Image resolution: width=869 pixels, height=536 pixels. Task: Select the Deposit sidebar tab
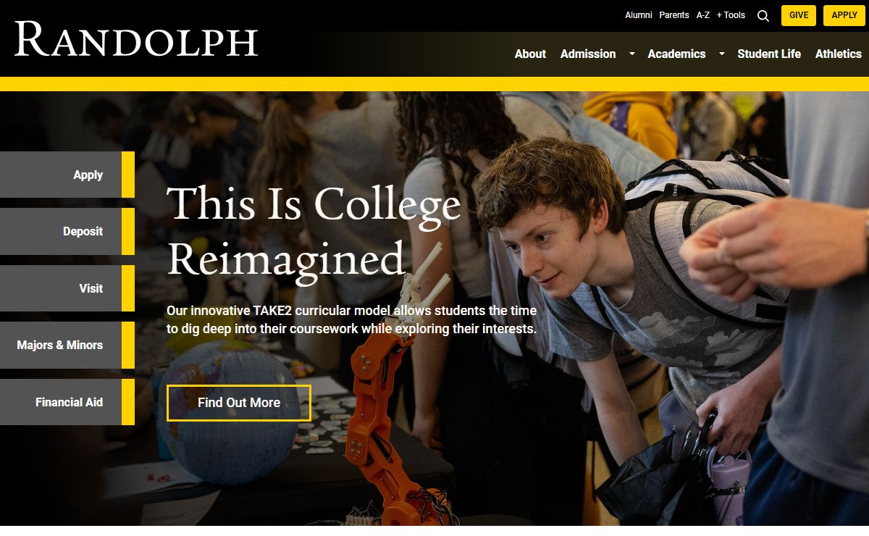[67, 231]
